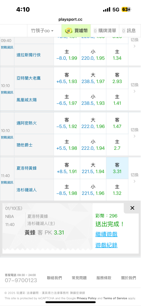
Task: Expand 切換 chevron for Hornets vs Lakers
Action: pos(134,178)
